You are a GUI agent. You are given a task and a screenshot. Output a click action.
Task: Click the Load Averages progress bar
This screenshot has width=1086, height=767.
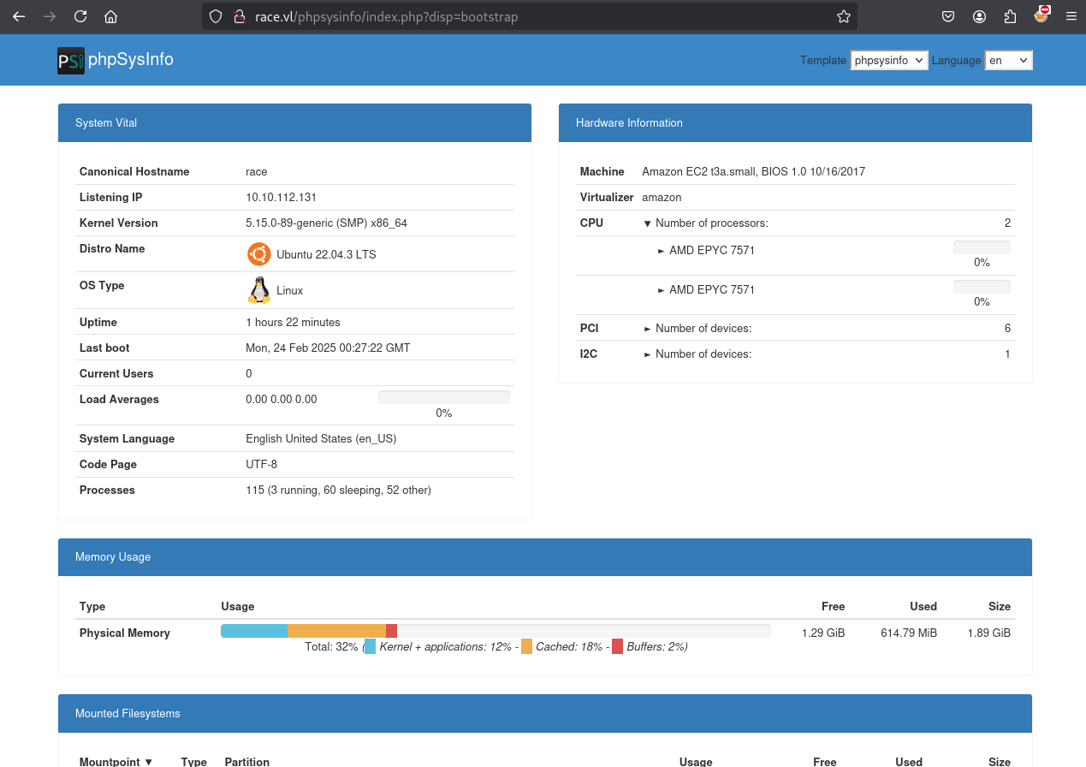[444, 397]
